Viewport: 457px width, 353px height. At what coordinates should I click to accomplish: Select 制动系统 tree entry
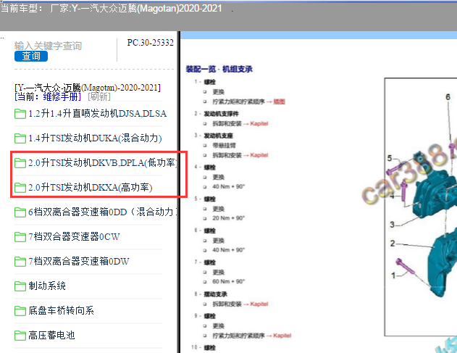(47, 286)
